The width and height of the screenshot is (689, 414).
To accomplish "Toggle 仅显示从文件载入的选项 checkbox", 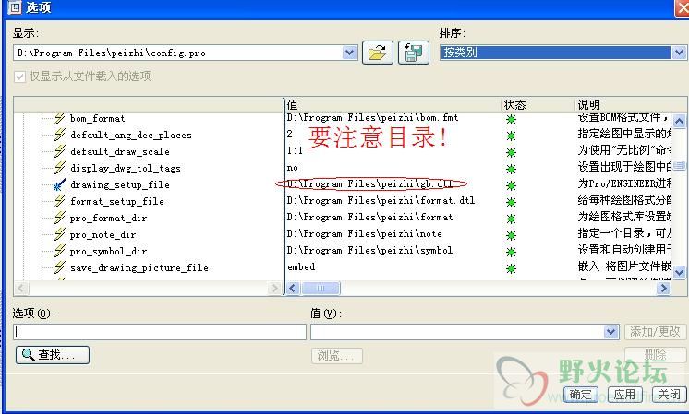I will (x=19, y=77).
